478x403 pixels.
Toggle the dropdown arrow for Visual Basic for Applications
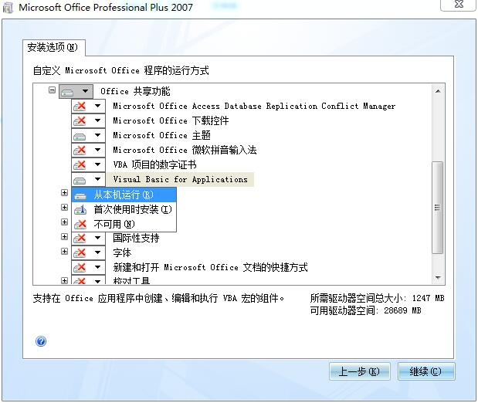pos(97,179)
